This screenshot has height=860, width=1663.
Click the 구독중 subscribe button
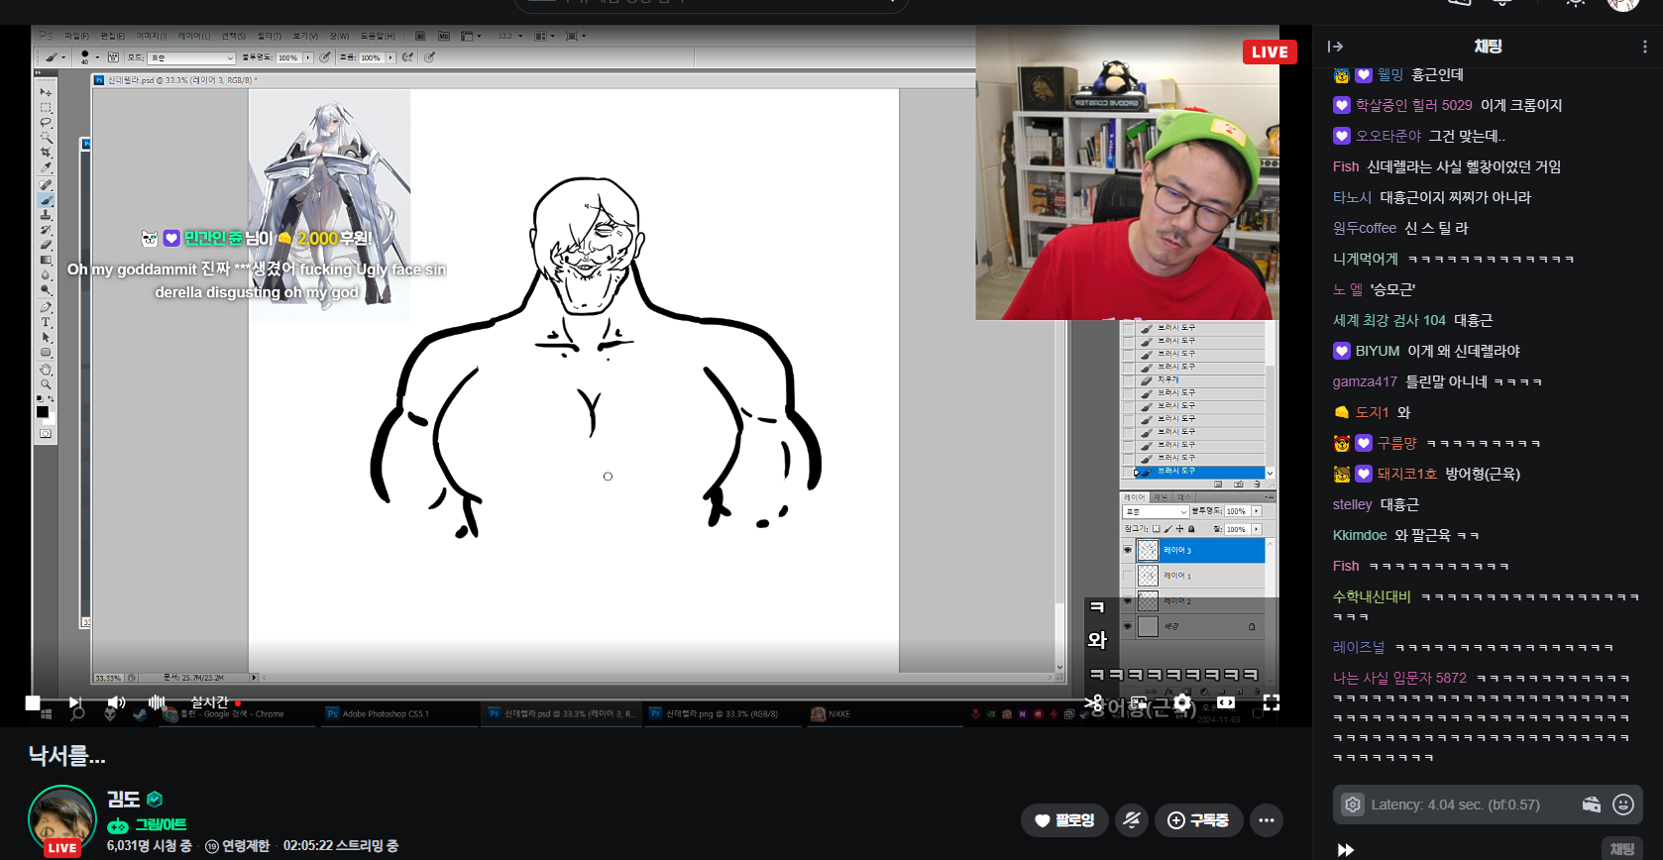pos(1198,820)
